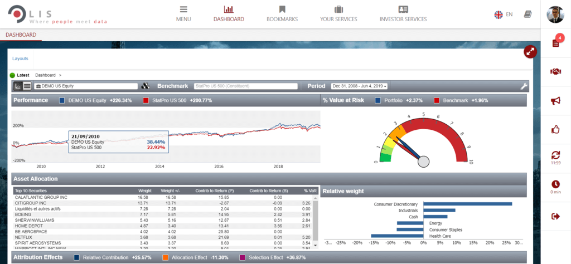This screenshot has height=264, width=571.
Task: Select SHERWINWILLIAMS row
Action: click(163, 220)
